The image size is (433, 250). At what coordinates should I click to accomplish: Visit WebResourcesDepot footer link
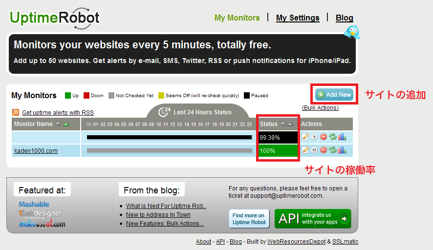296,242
